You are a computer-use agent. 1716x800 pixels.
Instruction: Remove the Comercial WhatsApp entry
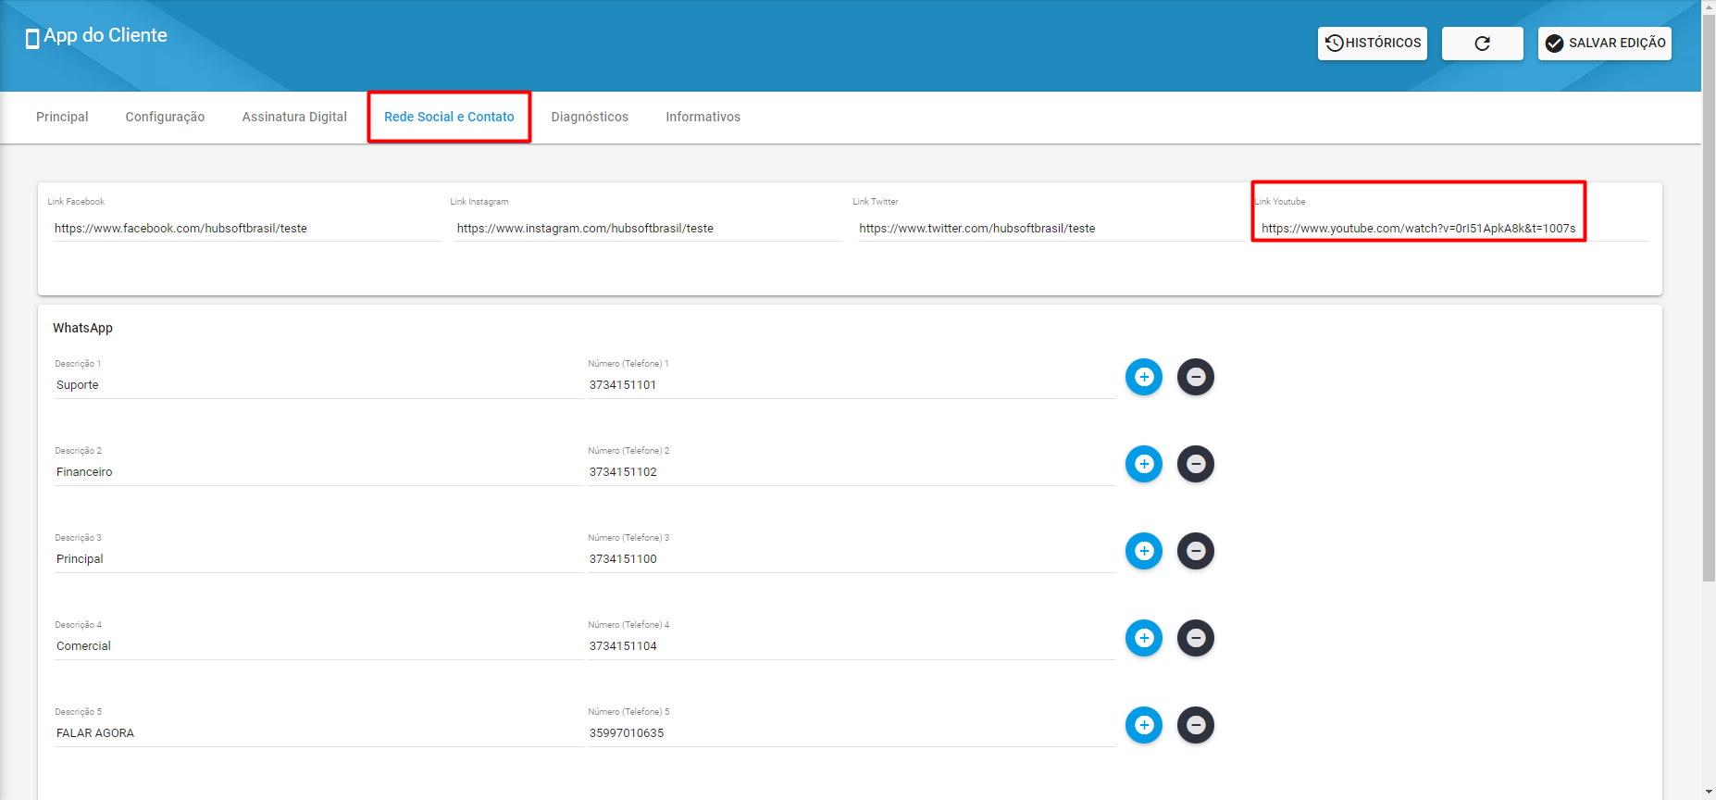pyautogui.click(x=1195, y=638)
